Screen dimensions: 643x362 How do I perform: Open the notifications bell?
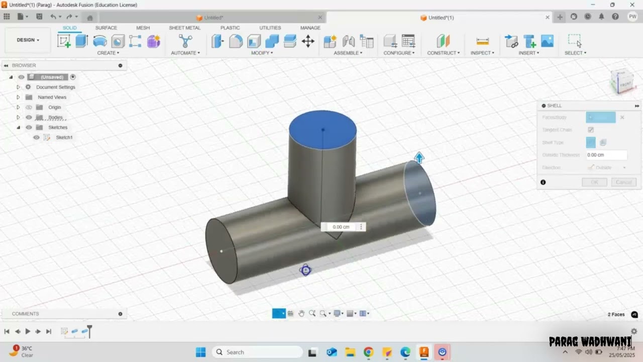point(601,17)
